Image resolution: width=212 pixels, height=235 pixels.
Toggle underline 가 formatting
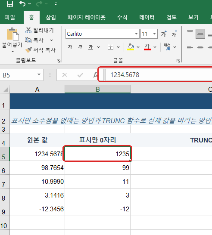[90, 47]
